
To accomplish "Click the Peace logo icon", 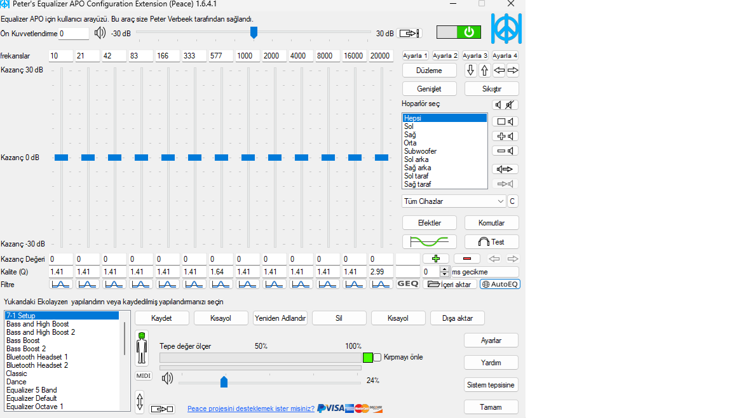I will pos(506,29).
